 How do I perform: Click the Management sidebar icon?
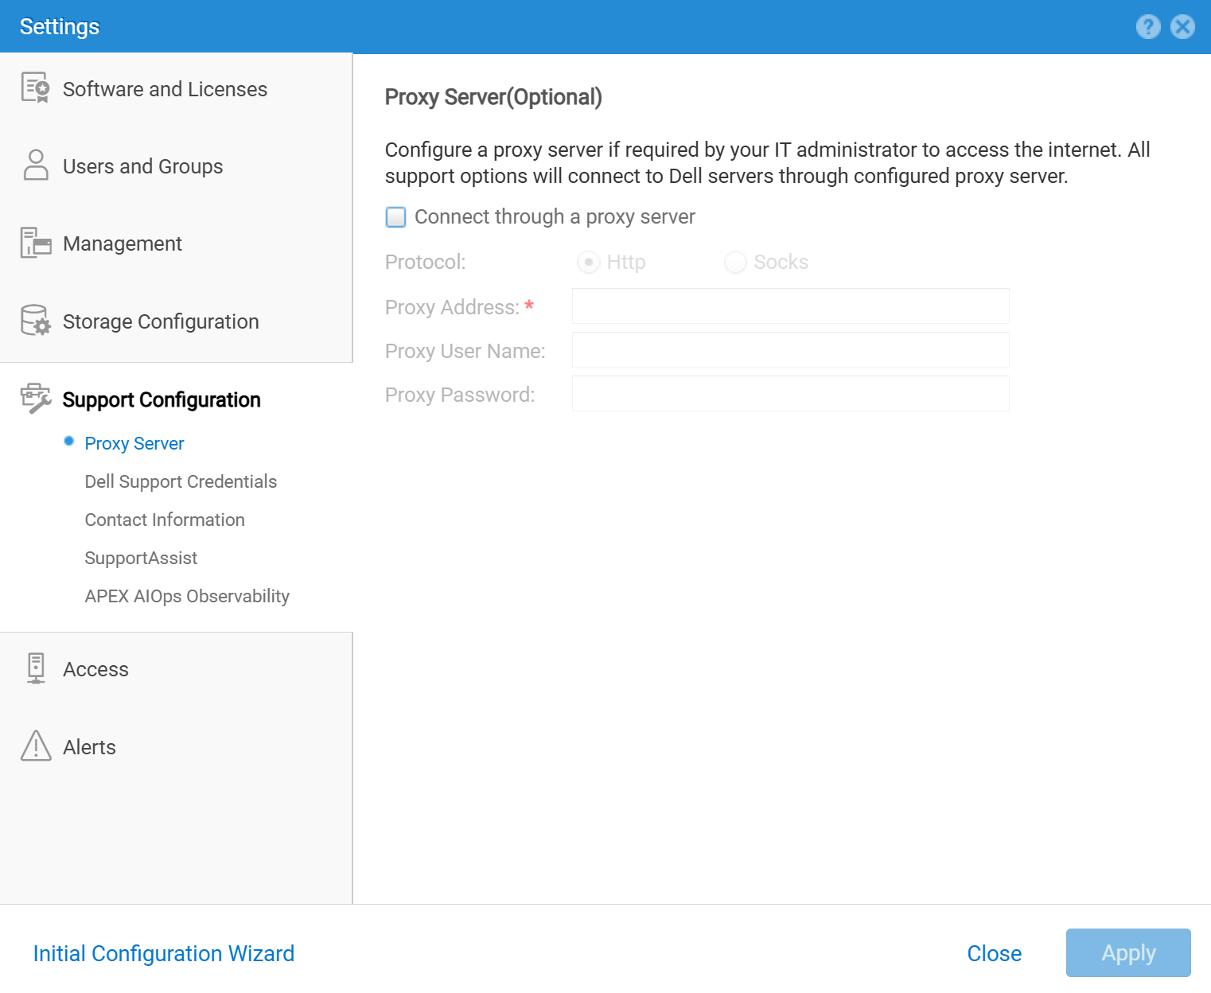click(x=36, y=243)
